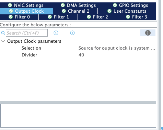Open the Channel 2 tab
The width and height of the screenshot is (163, 130).
click(x=75, y=11)
